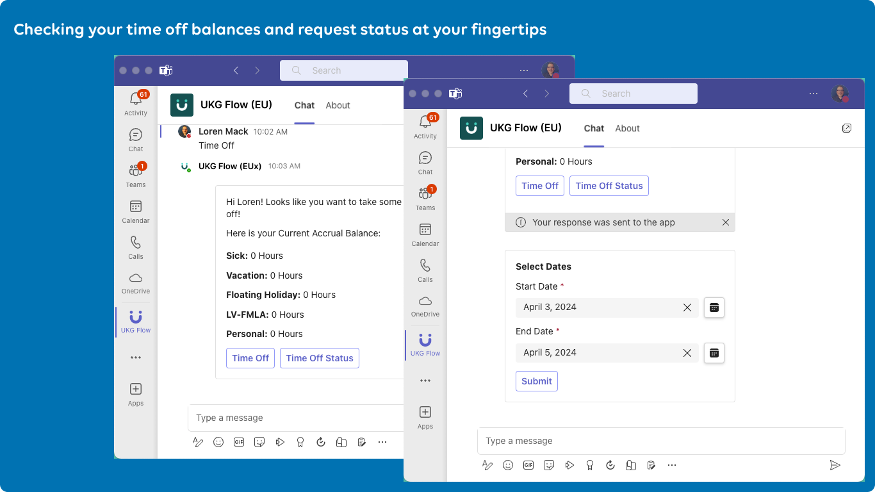Go back arrow in back window title bar

click(236, 70)
